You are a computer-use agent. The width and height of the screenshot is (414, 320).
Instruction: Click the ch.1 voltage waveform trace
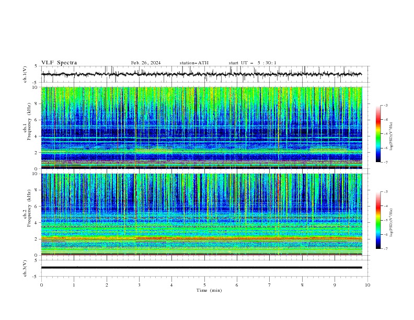(201, 74)
